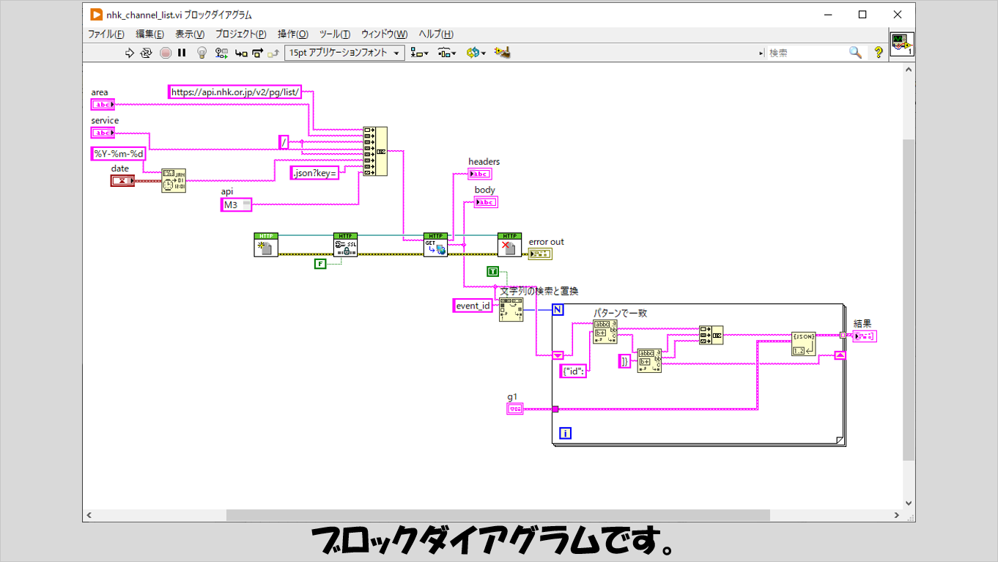Click into the 検索 search field
Viewport: 998px width, 562px height.
point(806,53)
